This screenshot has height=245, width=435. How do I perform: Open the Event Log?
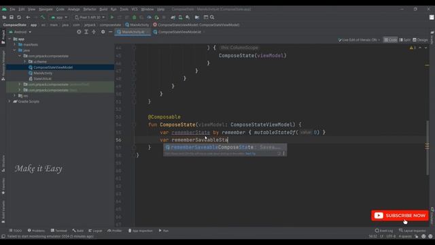click(384, 231)
